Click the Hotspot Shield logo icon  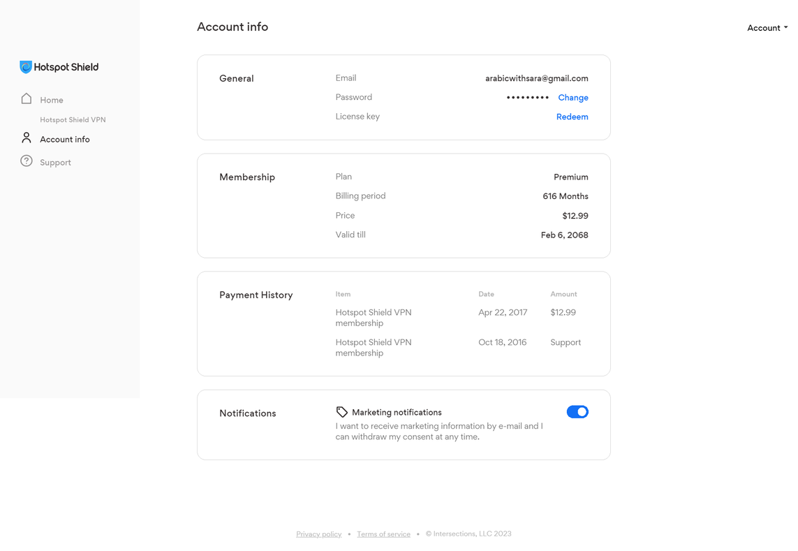[26, 67]
